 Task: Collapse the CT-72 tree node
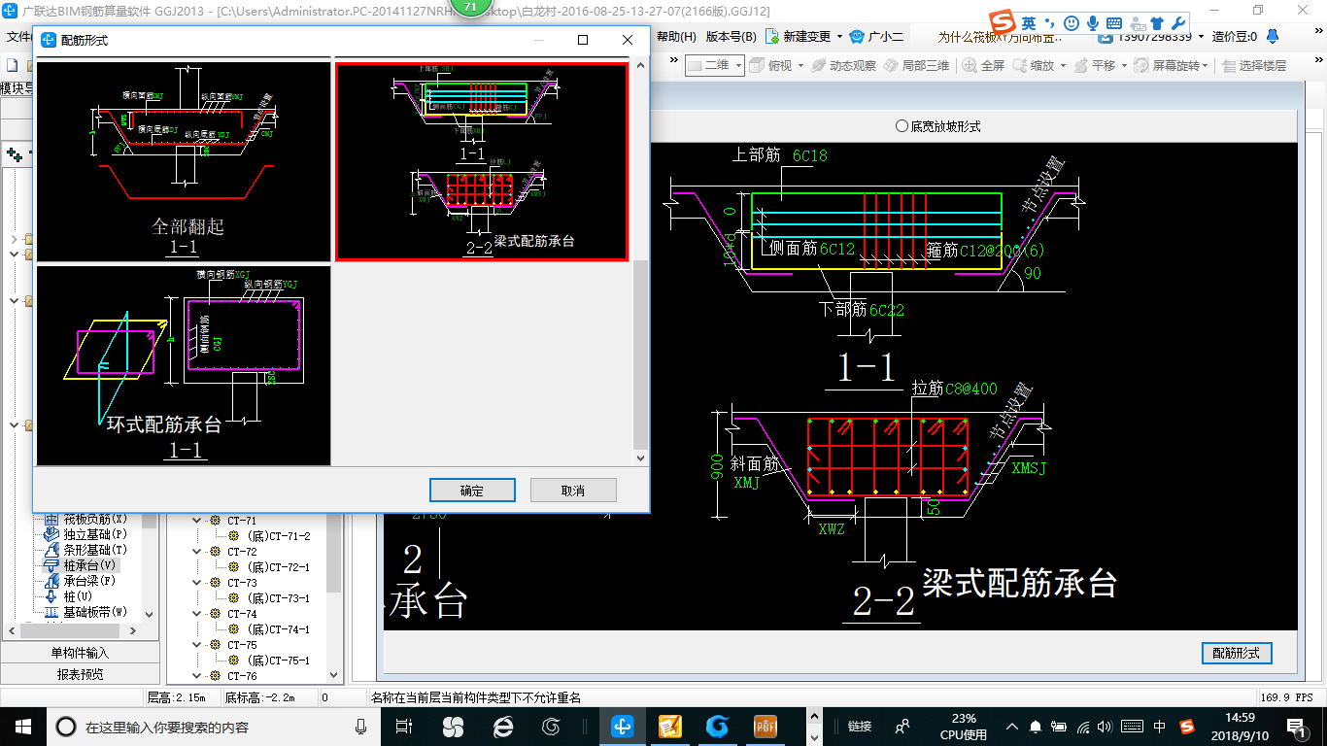point(197,552)
